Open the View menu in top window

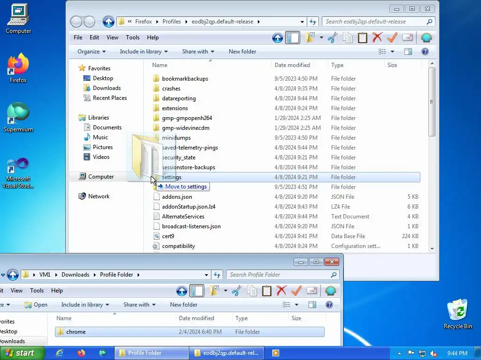click(112, 37)
